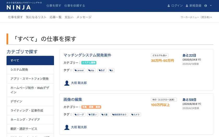
Task: Click the user avatar icon in 画像の編集 card
Action: (x=67, y=127)
